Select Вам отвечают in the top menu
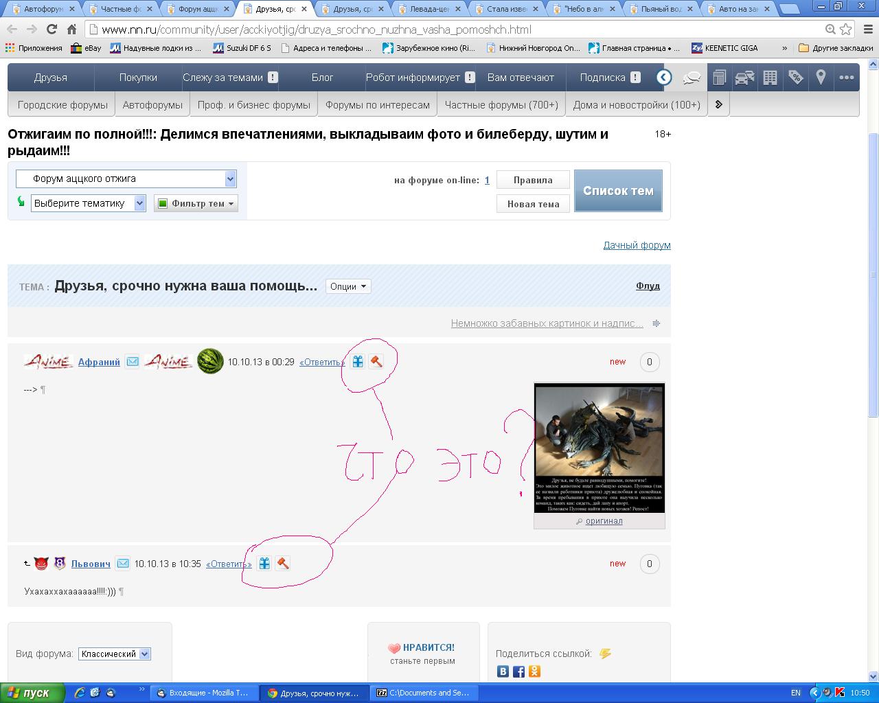 (521, 78)
